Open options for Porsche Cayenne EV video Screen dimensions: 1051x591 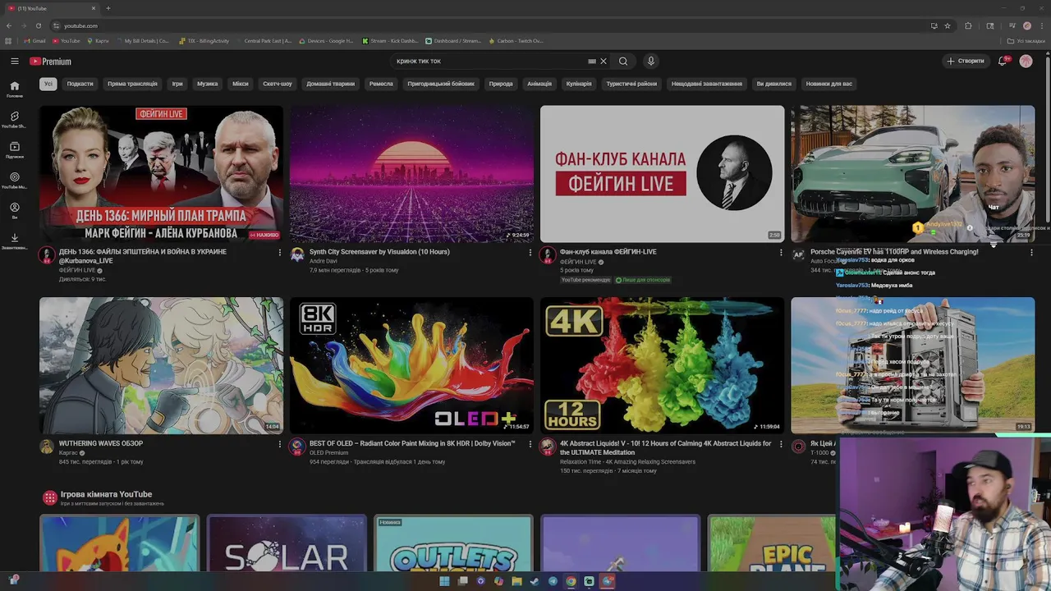coord(1031,252)
